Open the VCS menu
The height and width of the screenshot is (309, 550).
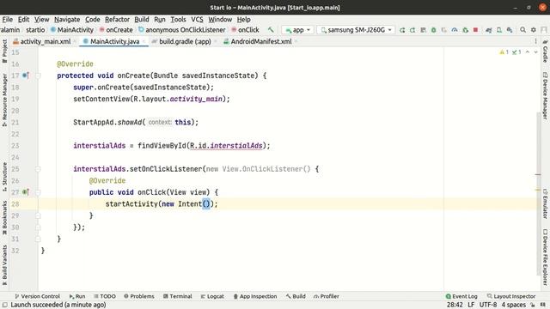coord(197,20)
